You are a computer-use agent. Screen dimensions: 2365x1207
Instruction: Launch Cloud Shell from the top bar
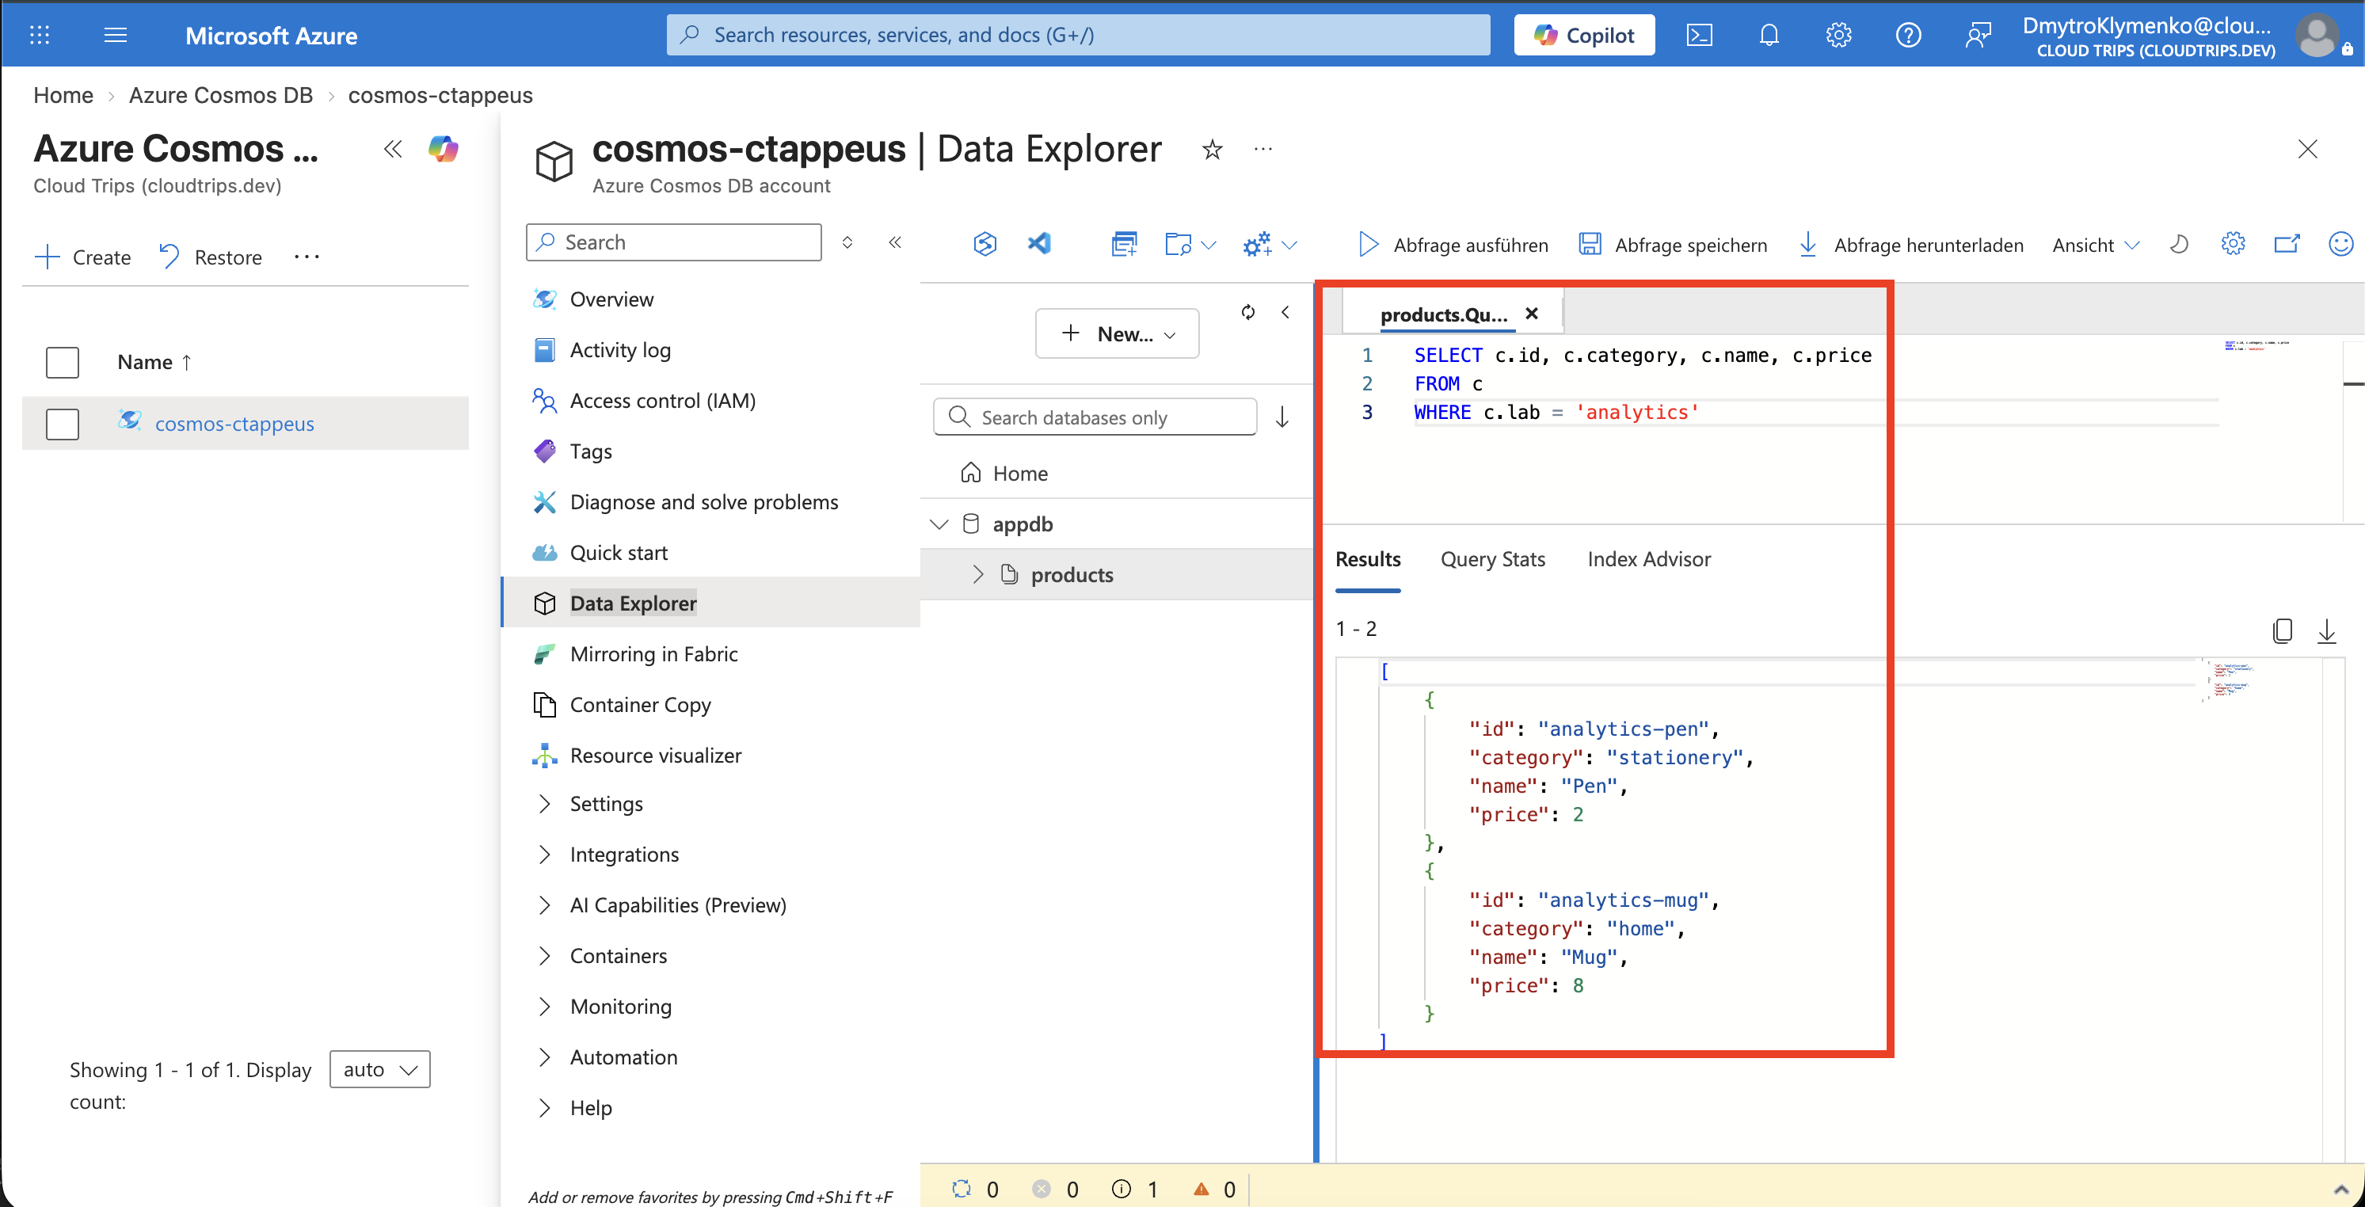point(1700,35)
